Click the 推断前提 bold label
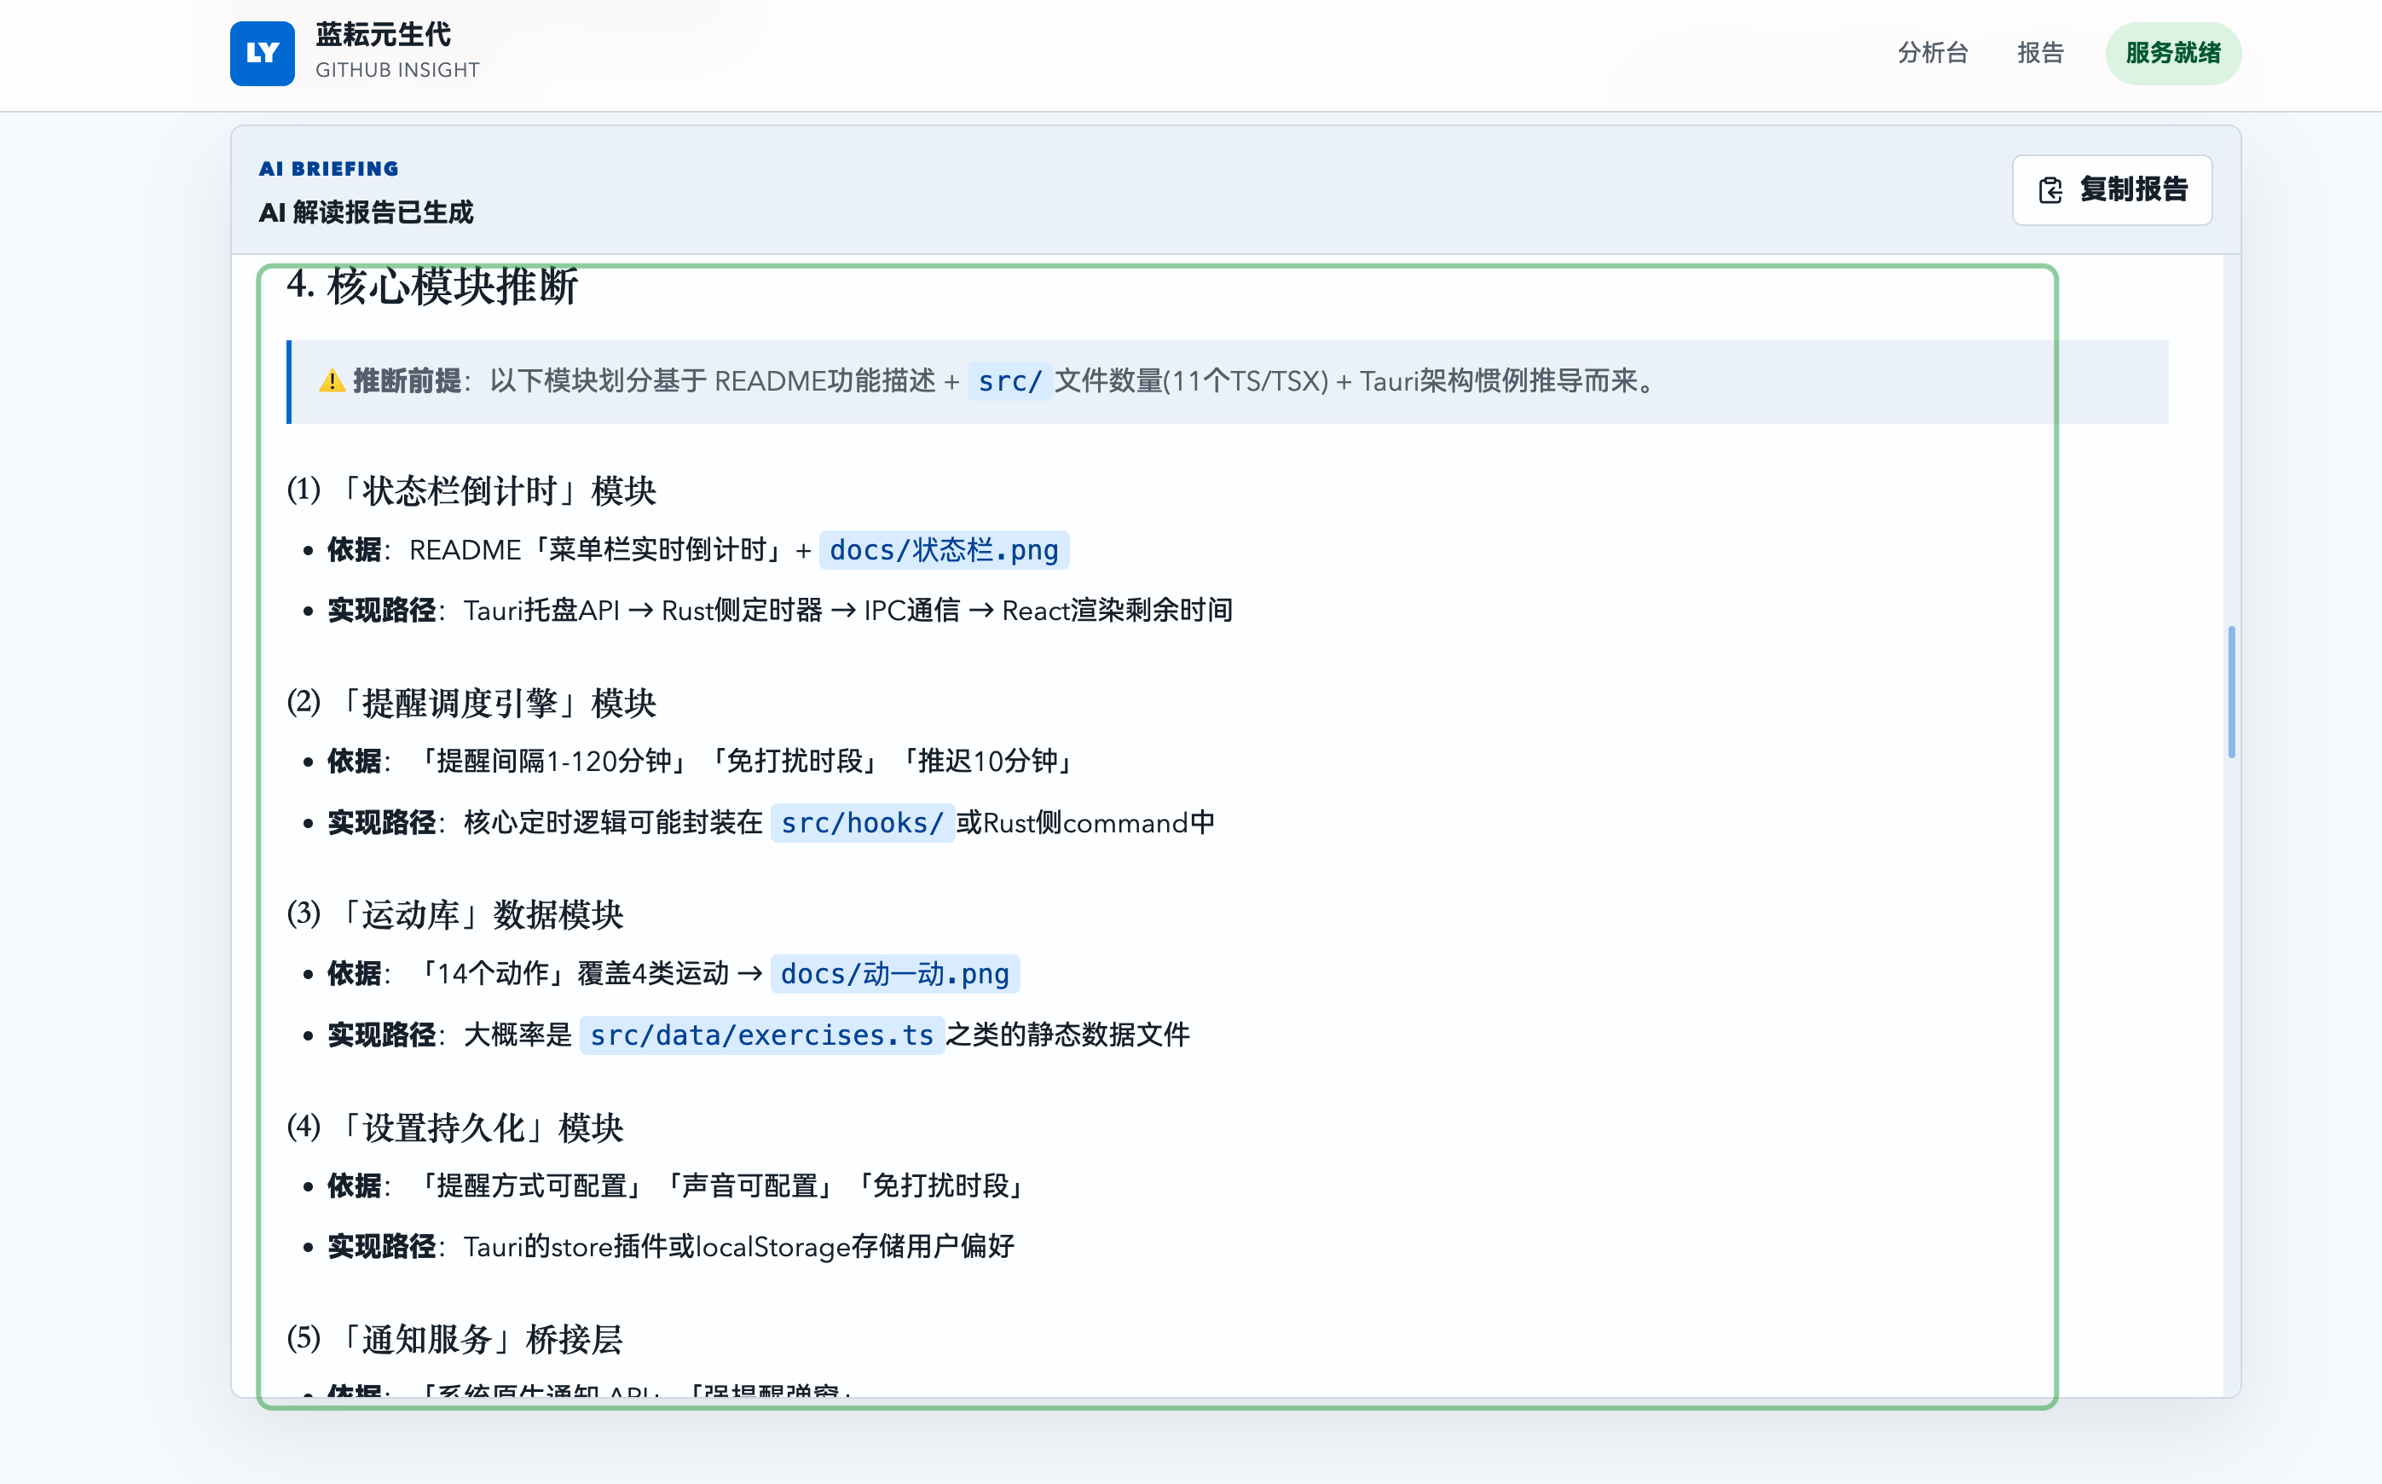The width and height of the screenshot is (2382, 1484). click(408, 381)
